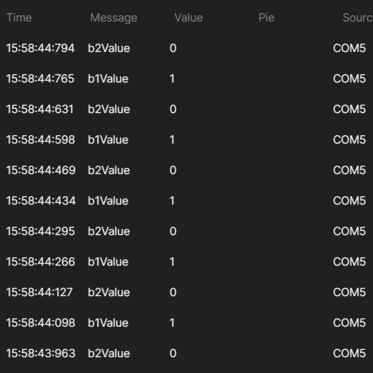Click COM5 source in the 15:58:44:794 row
This screenshot has width=373, height=373.
[349, 48]
